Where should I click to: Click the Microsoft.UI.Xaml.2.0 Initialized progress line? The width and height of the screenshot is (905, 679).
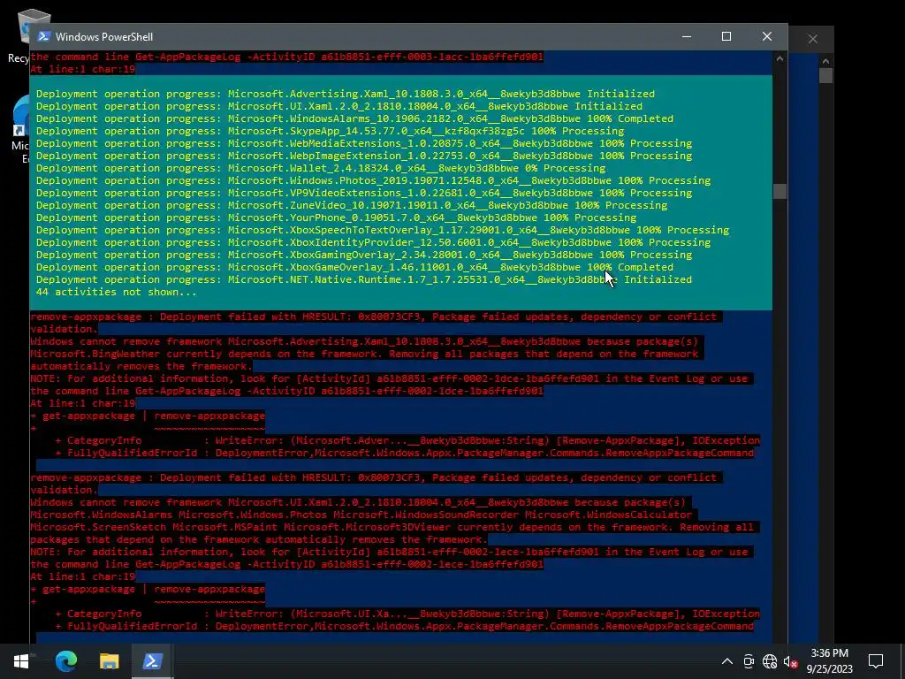tap(338, 106)
